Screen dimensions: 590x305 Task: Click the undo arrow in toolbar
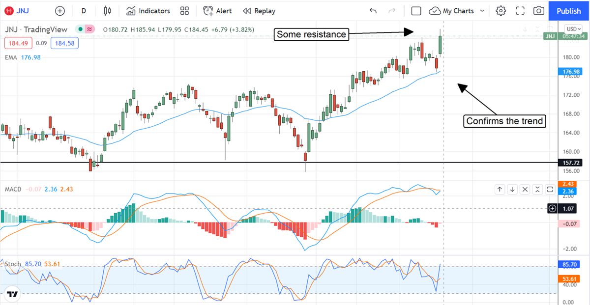click(373, 11)
